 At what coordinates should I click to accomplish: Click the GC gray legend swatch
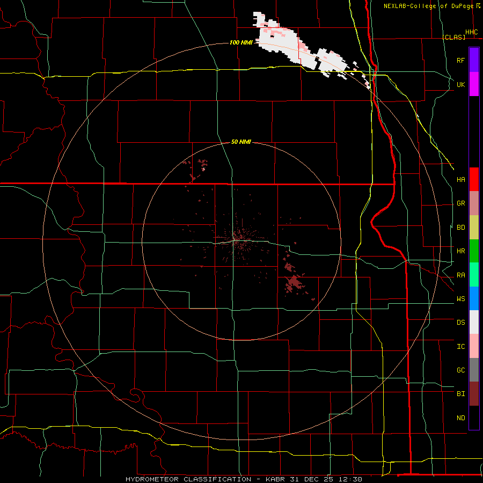[x=474, y=370]
